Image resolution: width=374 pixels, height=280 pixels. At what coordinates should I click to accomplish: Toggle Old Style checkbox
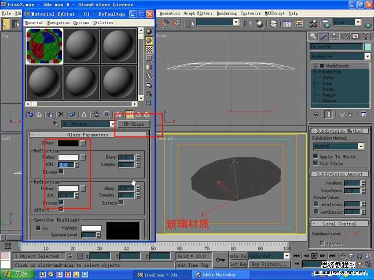tap(316, 163)
